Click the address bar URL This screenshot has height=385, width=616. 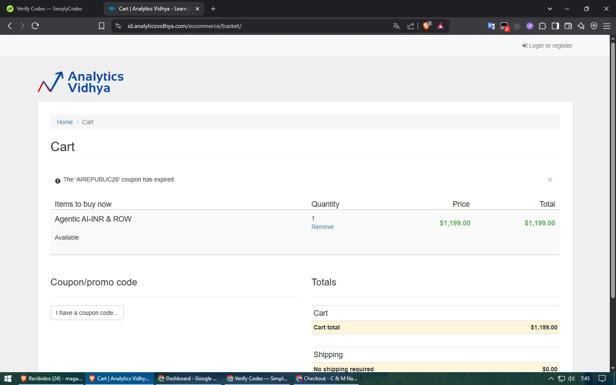(x=184, y=26)
